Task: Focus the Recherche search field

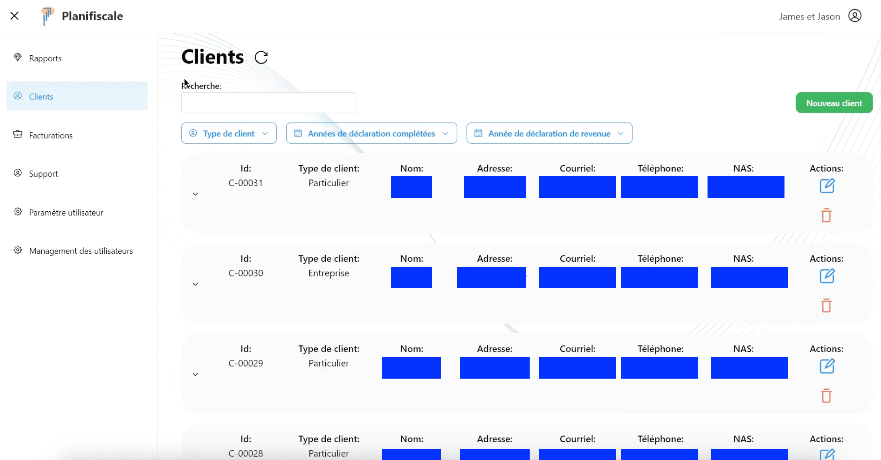Action: click(268, 103)
